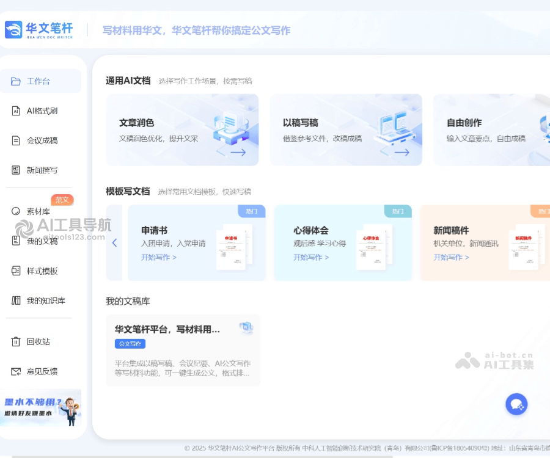
Task: Open the 申请书 template card
Action: tap(196, 243)
